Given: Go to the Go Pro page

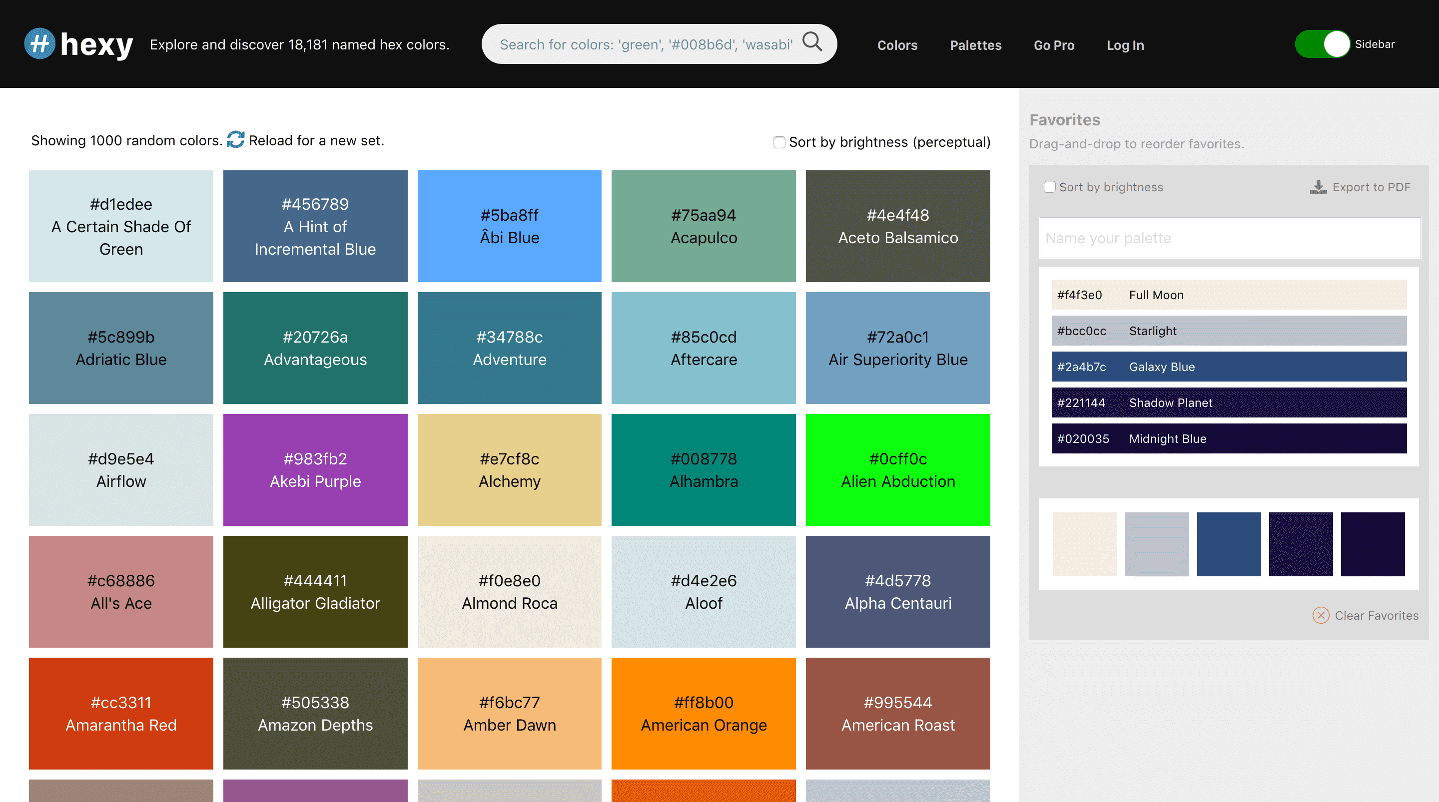Looking at the screenshot, I should (1054, 45).
